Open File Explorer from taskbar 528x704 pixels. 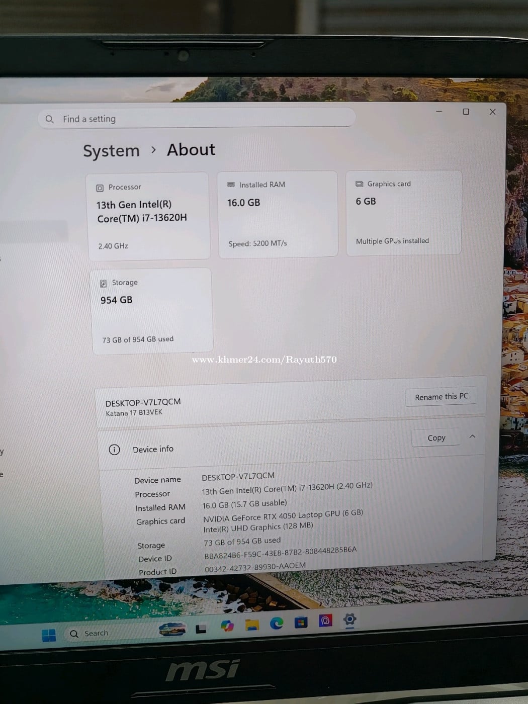251,625
